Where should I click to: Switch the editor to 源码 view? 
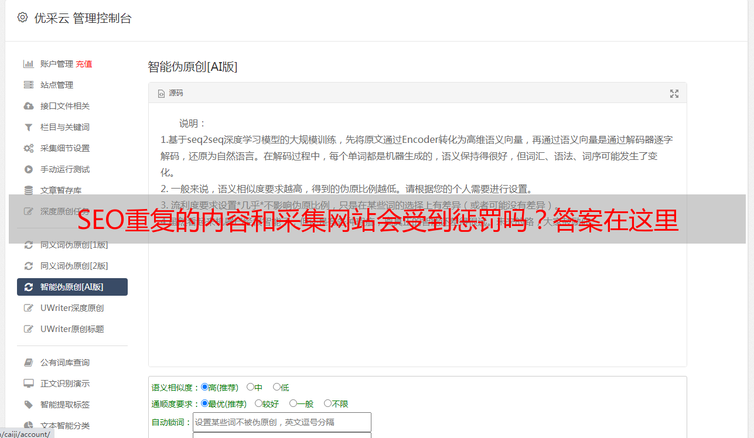click(x=170, y=93)
